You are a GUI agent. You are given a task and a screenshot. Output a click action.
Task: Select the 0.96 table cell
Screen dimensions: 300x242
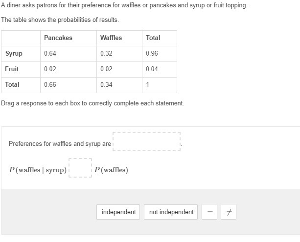click(x=152, y=54)
